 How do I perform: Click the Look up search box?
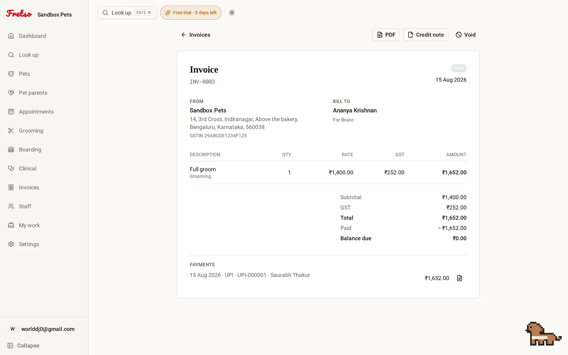pyautogui.click(x=127, y=13)
